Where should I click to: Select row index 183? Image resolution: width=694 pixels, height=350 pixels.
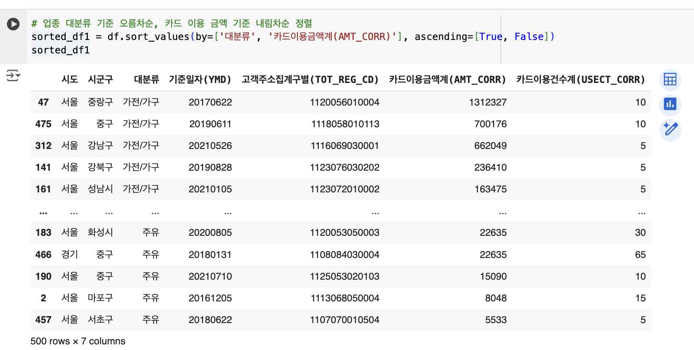click(43, 233)
